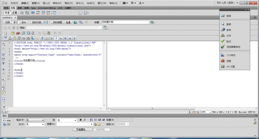Screen dimensions: 259x139
Task: Click the Print Code icon
Action: [33, 33]
